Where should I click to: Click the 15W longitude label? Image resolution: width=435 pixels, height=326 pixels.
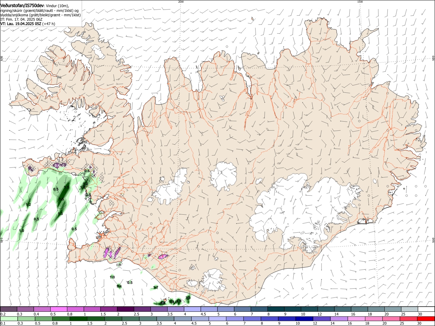(x=360, y=2)
